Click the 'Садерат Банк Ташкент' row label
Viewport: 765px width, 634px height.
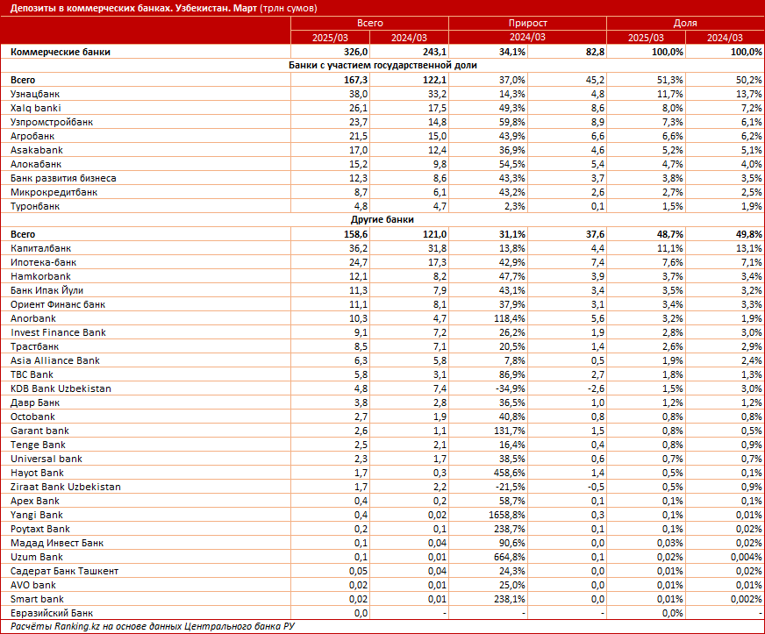64,571
